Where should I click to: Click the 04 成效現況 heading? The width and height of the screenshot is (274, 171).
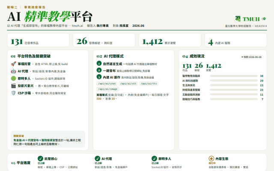pos(194,56)
